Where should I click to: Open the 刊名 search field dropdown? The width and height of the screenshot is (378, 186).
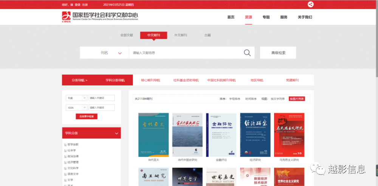pos(104,53)
